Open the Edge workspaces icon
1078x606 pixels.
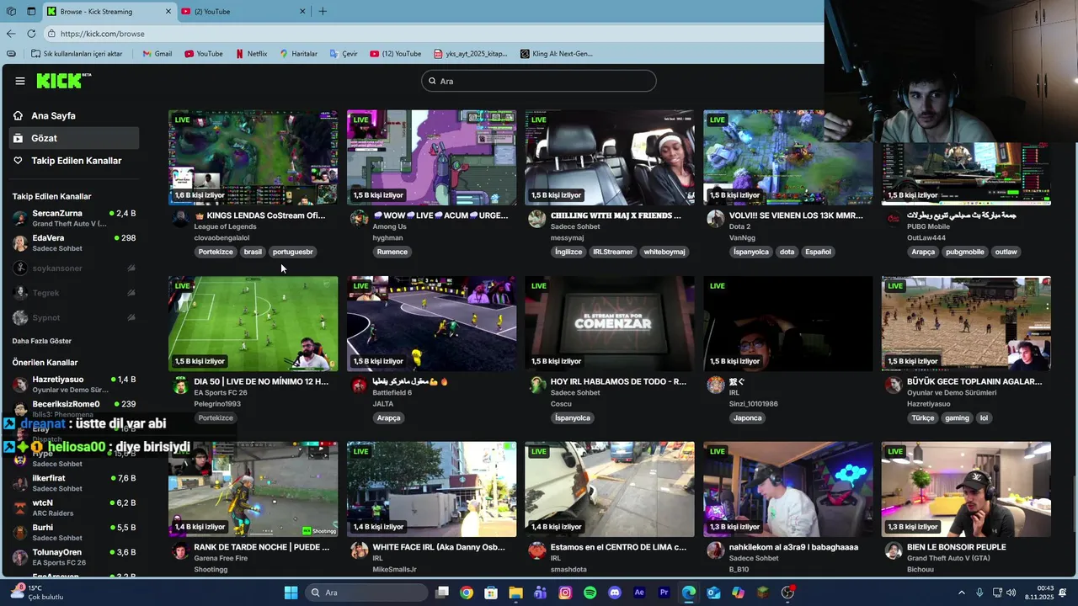(12, 11)
